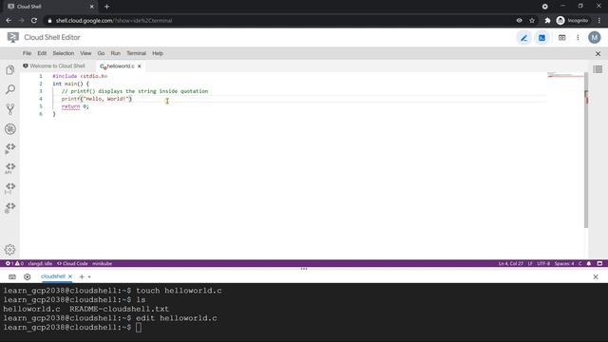Change UTF-8 encoding in status bar

point(543,263)
